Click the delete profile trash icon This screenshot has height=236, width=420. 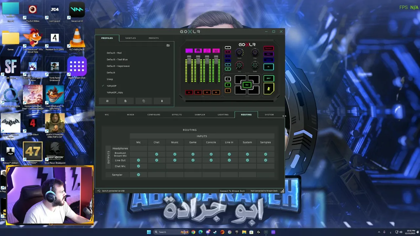coord(162,101)
